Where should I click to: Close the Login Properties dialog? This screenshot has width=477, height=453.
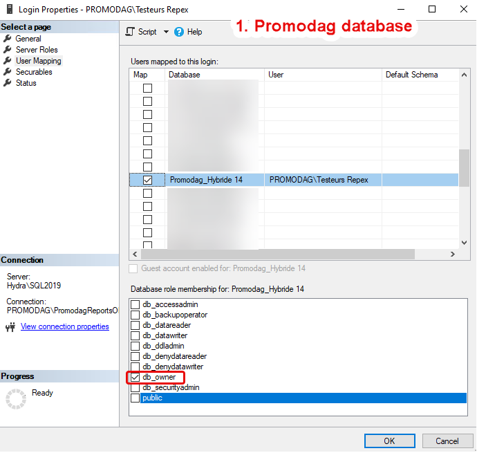(x=464, y=9)
